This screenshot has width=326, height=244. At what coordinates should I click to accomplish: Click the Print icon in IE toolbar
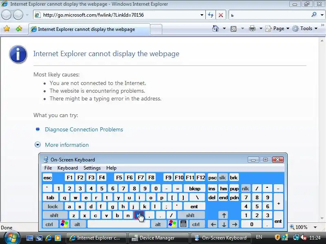click(x=252, y=28)
